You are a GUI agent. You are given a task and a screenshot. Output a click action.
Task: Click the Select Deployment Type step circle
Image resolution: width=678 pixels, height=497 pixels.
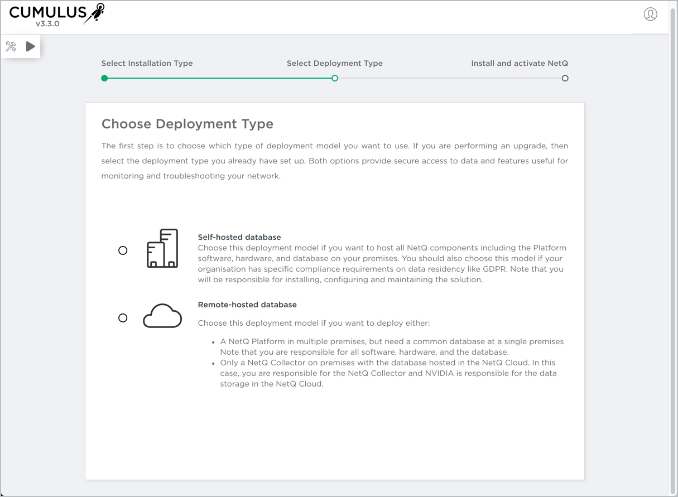[x=335, y=78]
